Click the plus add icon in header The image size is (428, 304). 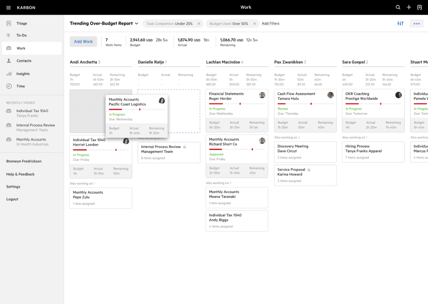(x=409, y=8)
